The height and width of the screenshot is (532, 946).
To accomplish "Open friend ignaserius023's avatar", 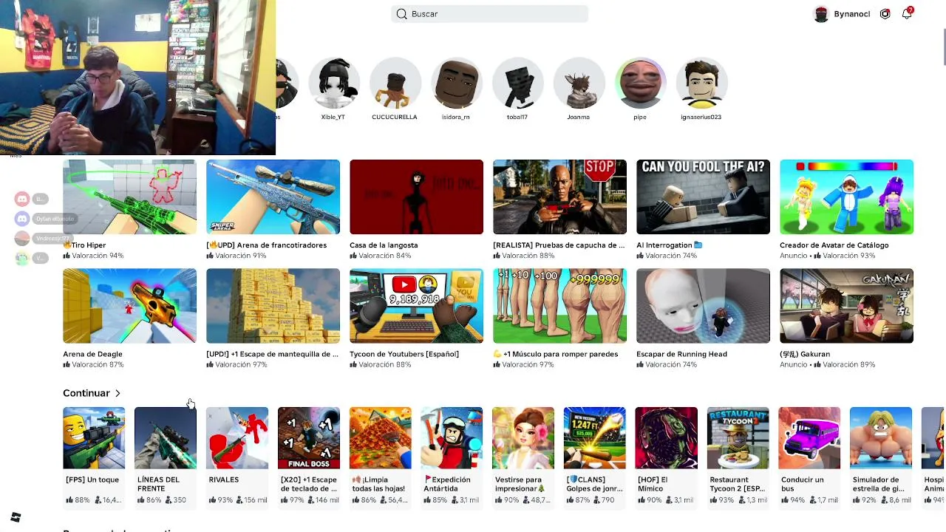I will tap(701, 83).
